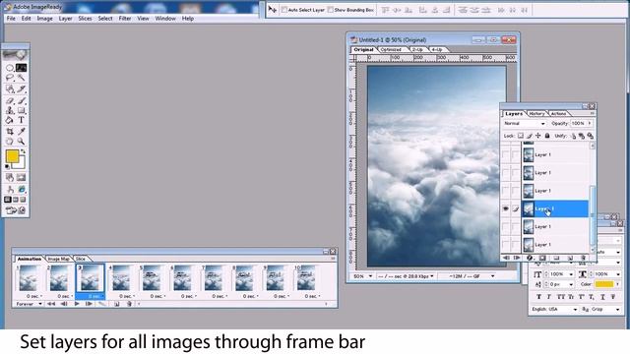
Task: Open the Normal blend mode dropdown
Action: (x=525, y=124)
